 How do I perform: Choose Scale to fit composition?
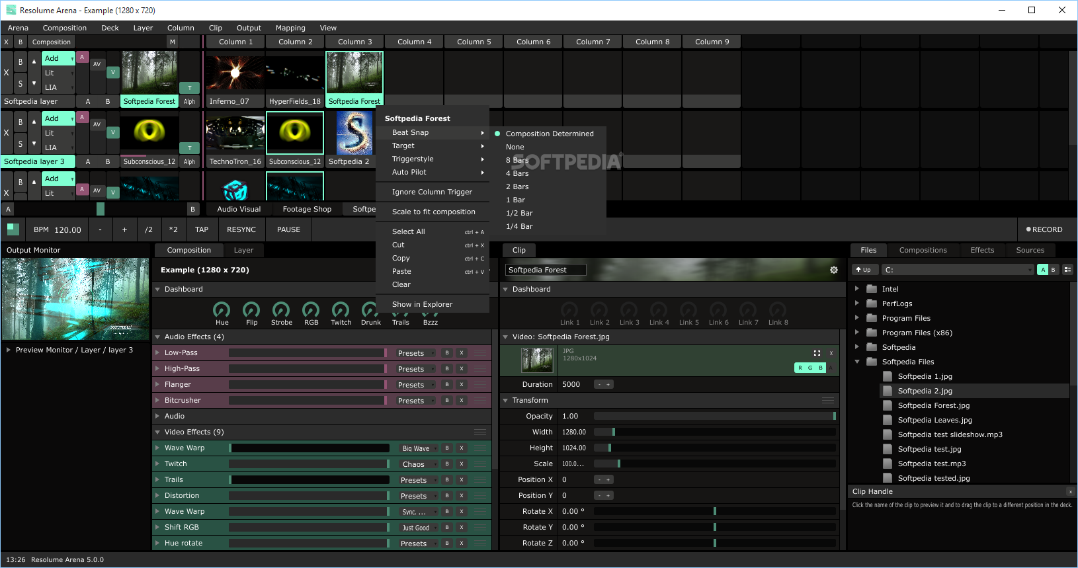pos(433,212)
